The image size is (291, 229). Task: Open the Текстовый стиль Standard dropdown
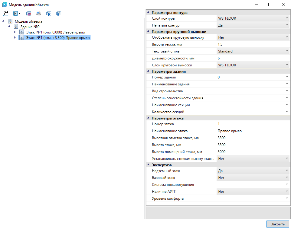click(253, 51)
